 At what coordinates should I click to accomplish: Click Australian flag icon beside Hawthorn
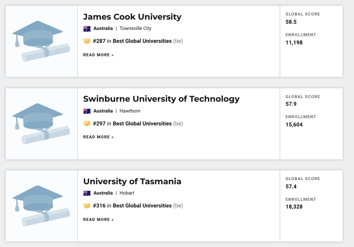[87, 111]
